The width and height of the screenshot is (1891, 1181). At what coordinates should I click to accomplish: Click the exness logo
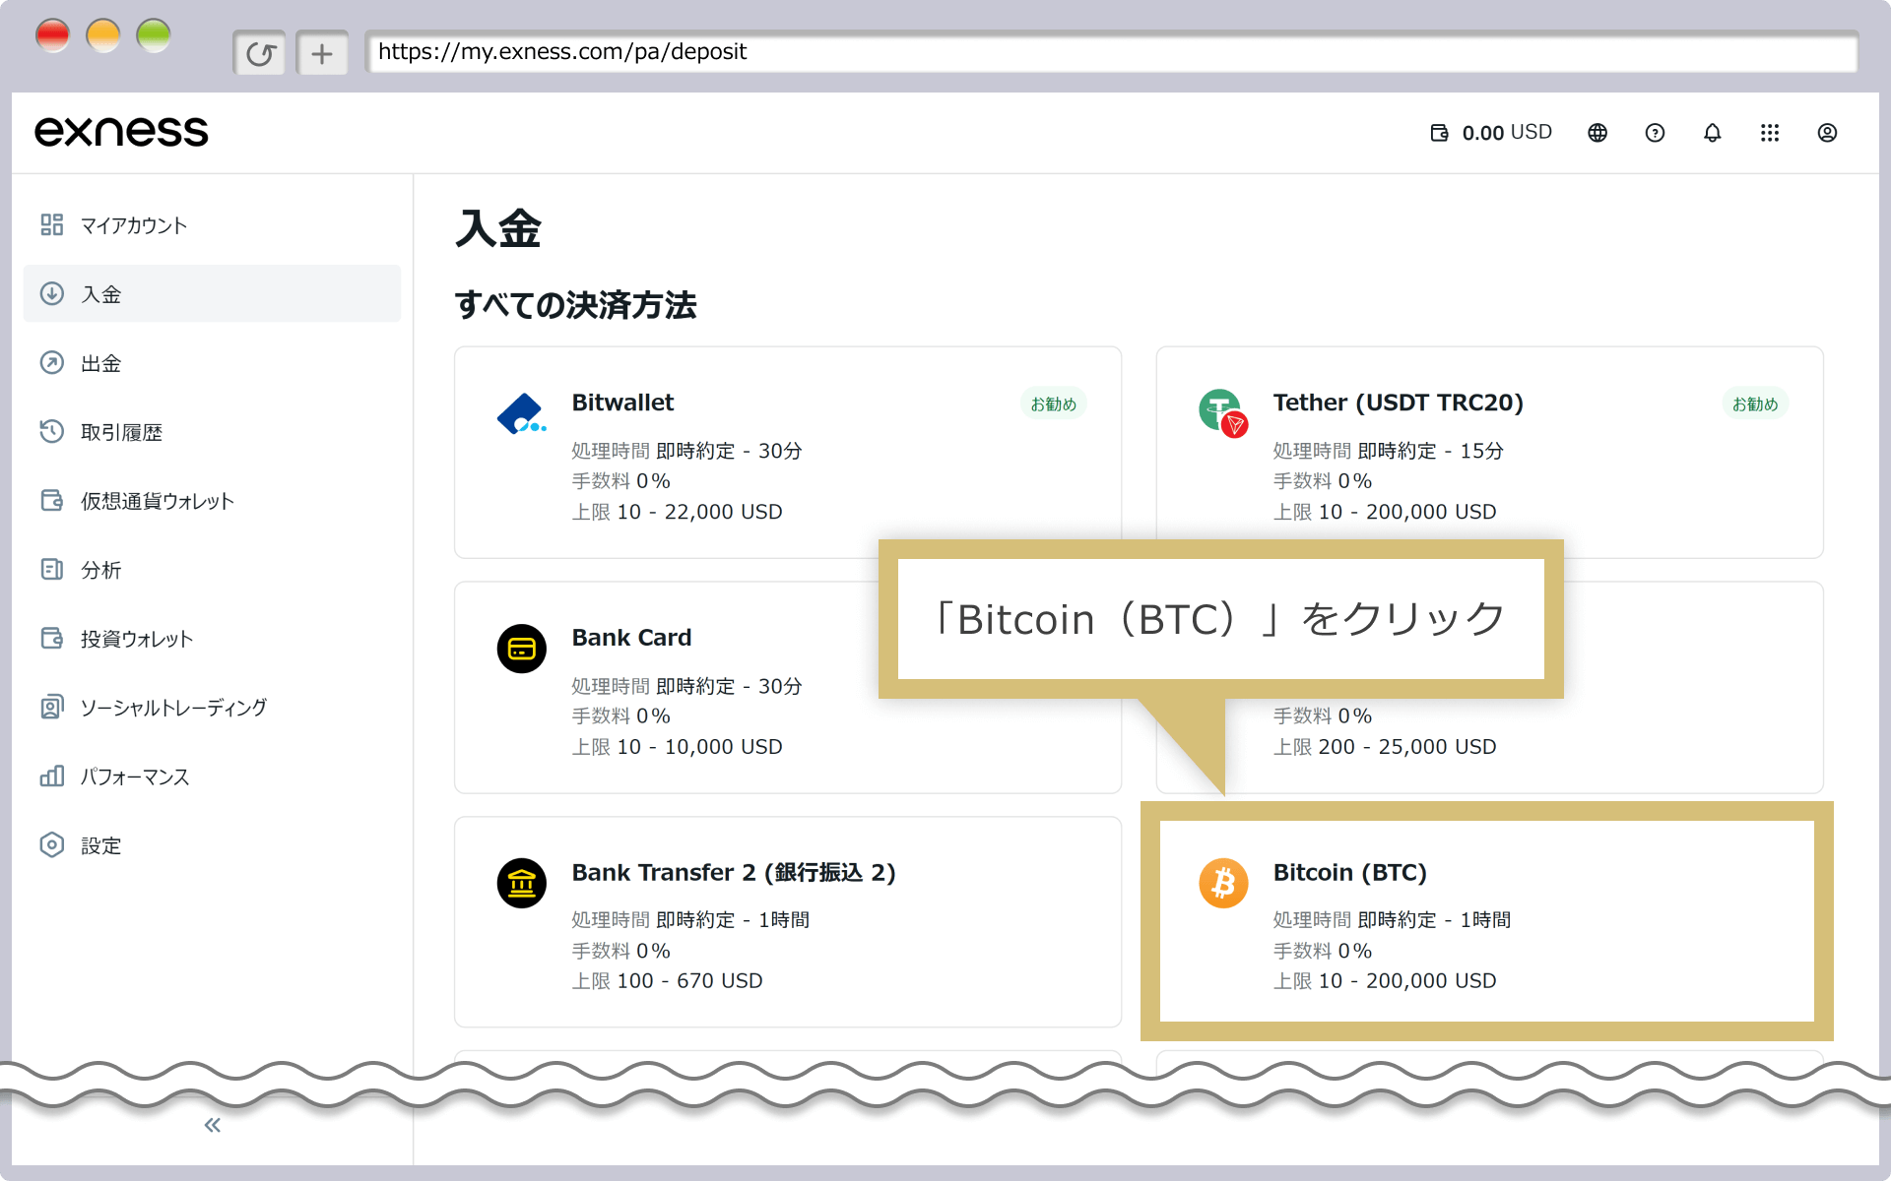coord(121,132)
